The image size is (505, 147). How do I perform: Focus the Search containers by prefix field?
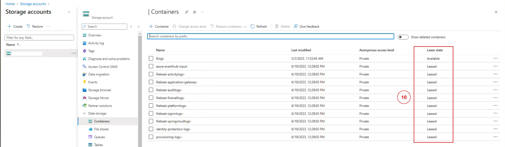coord(271,36)
